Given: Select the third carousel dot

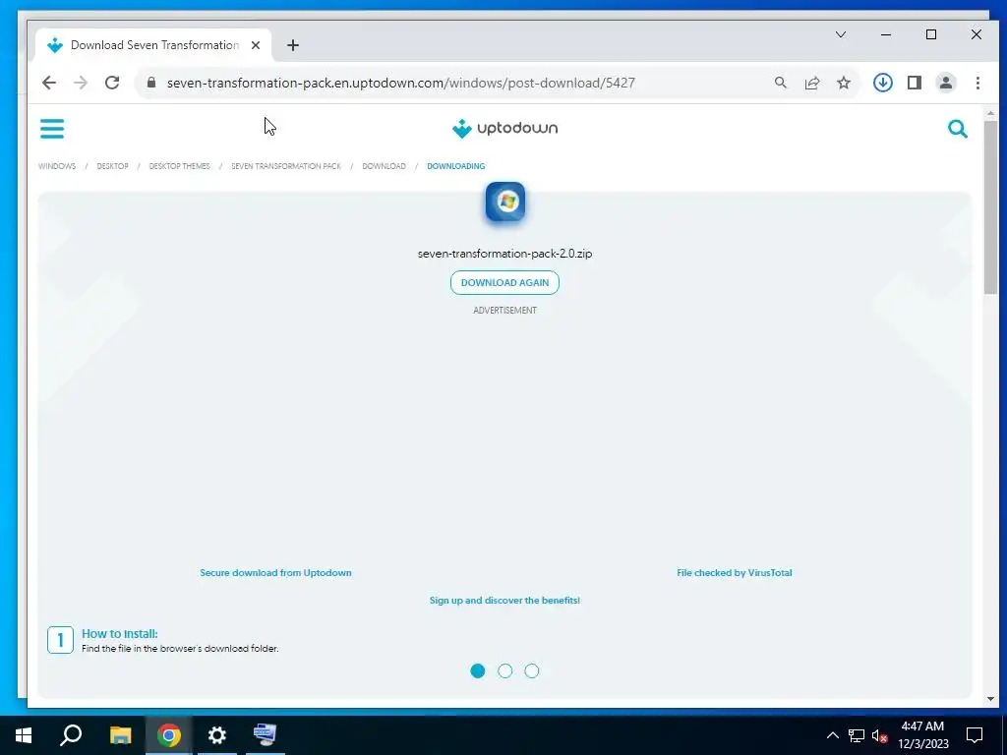Looking at the screenshot, I should pyautogui.click(x=532, y=670).
